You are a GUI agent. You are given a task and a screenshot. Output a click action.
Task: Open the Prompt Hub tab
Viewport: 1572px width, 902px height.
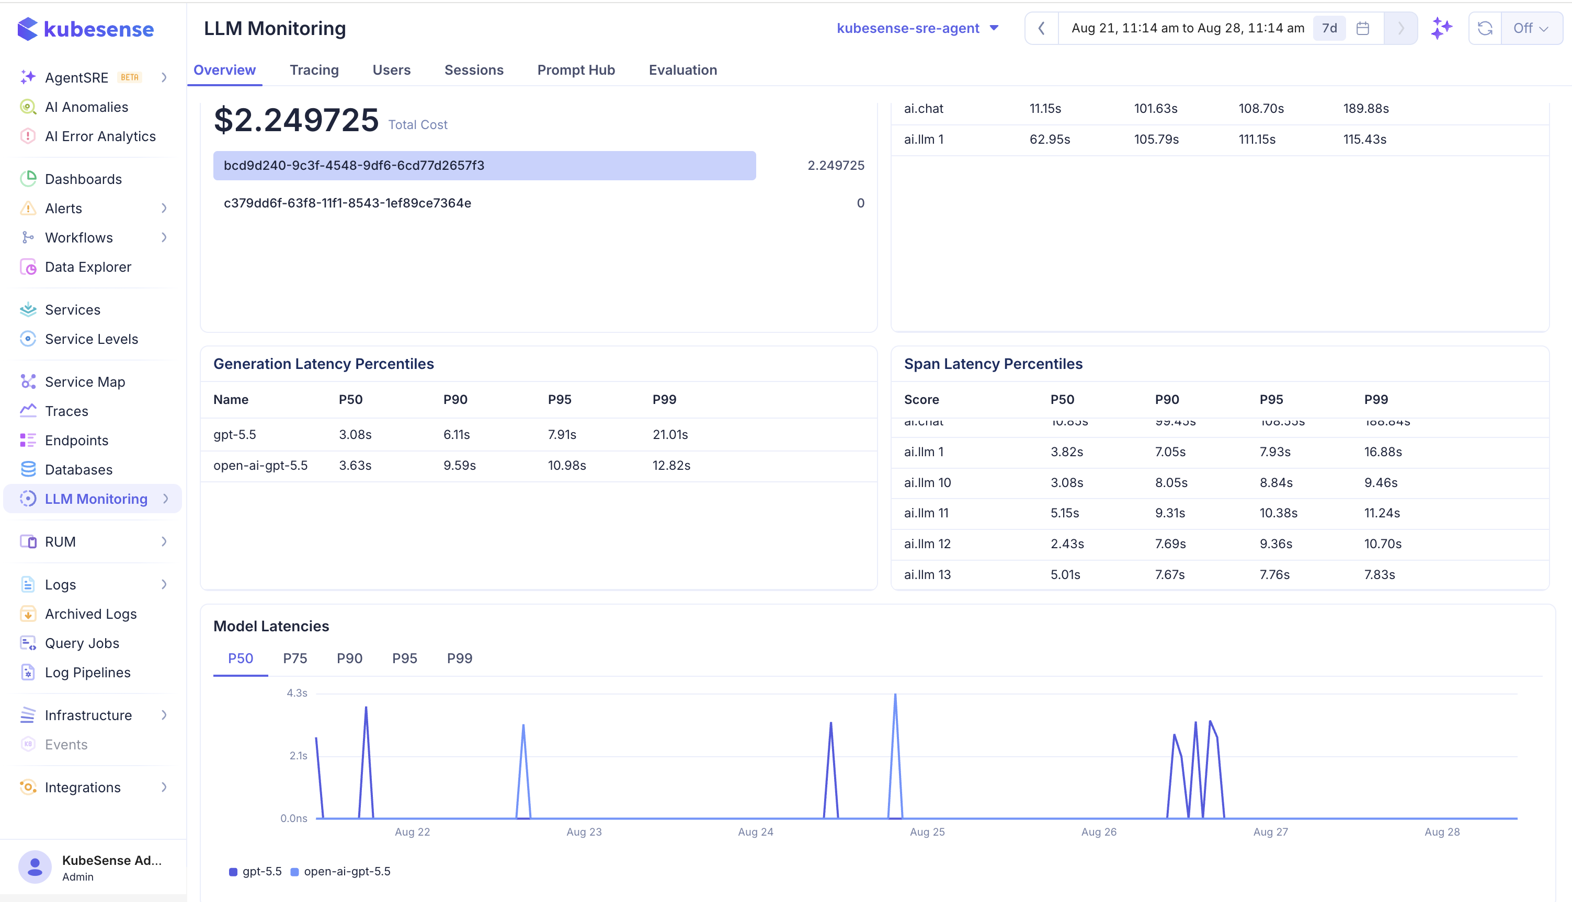point(576,70)
